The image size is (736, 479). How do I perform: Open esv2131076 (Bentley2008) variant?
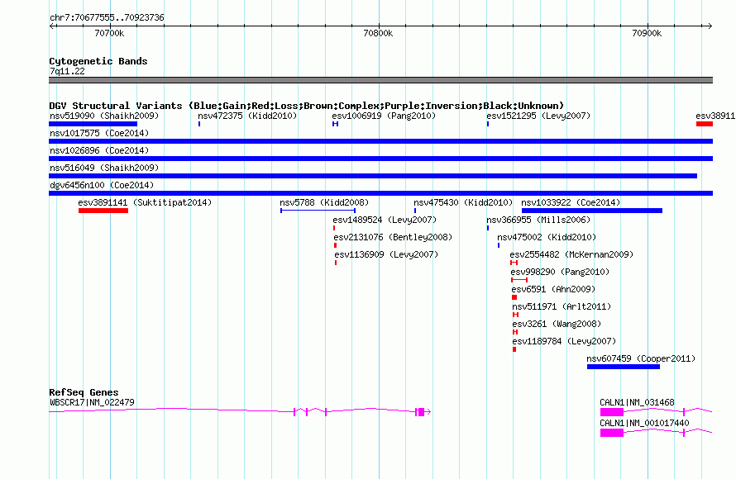(x=393, y=237)
